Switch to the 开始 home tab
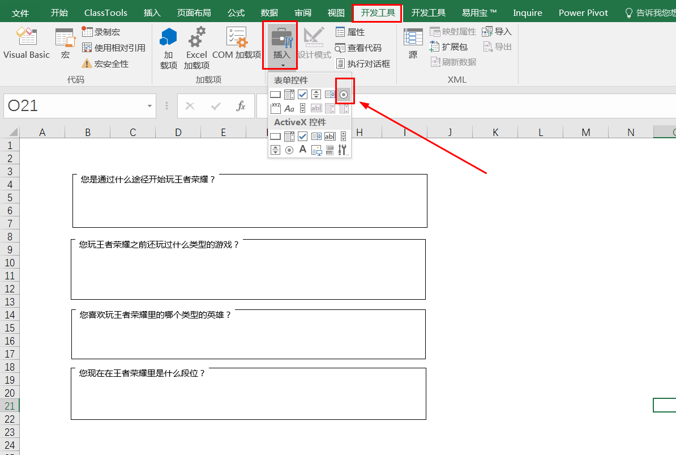Screen dimensions: 676x455 pyautogui.click(x=59, y=13)
